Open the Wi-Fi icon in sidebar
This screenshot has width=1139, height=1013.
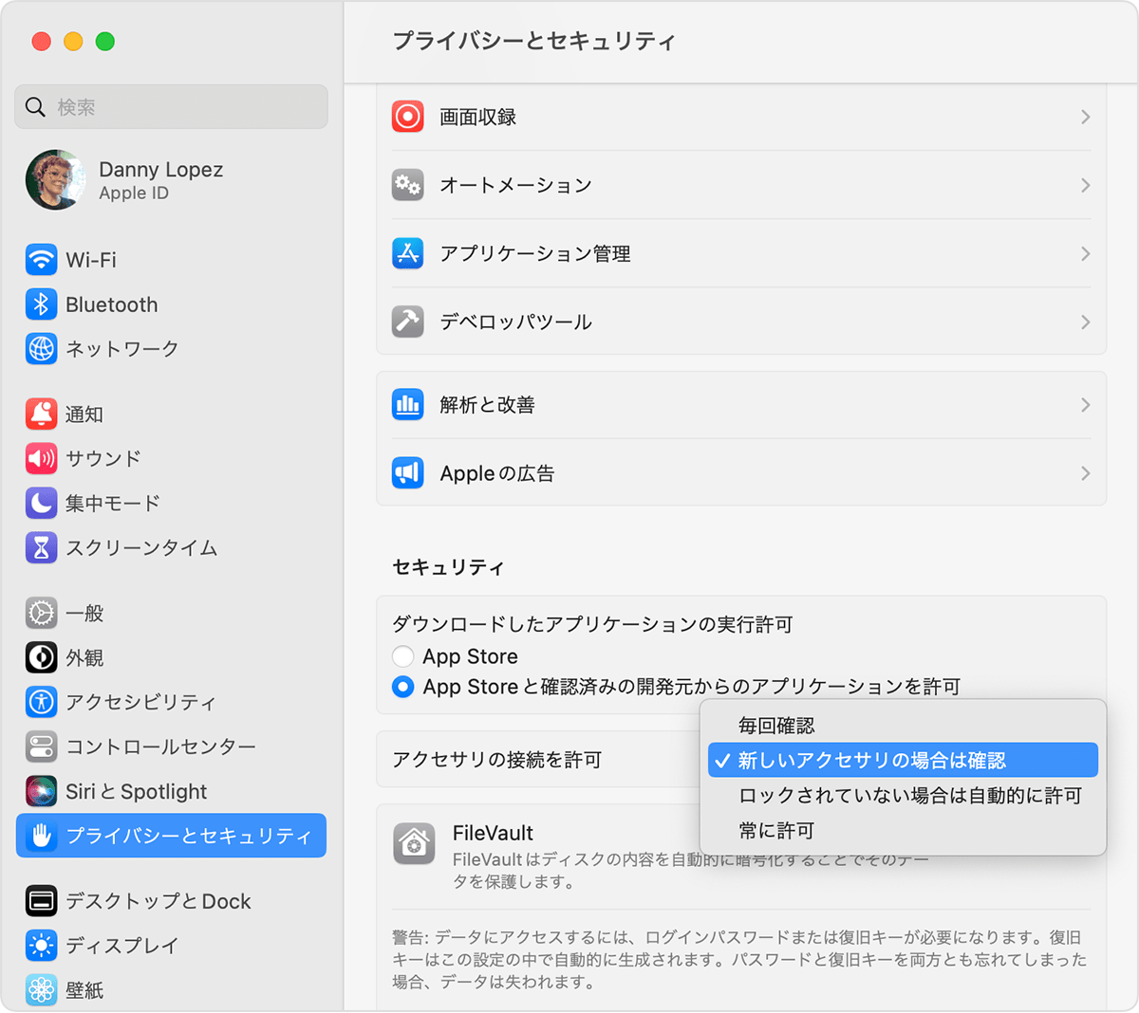(41, 259)
